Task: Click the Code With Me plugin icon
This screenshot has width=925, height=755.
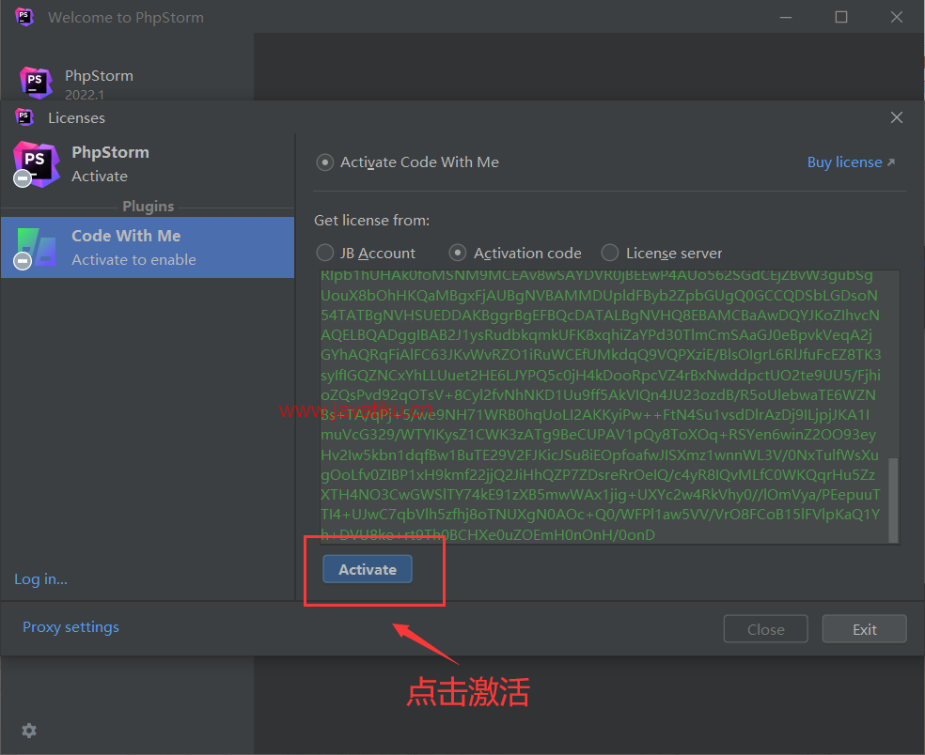Action: 35,248
